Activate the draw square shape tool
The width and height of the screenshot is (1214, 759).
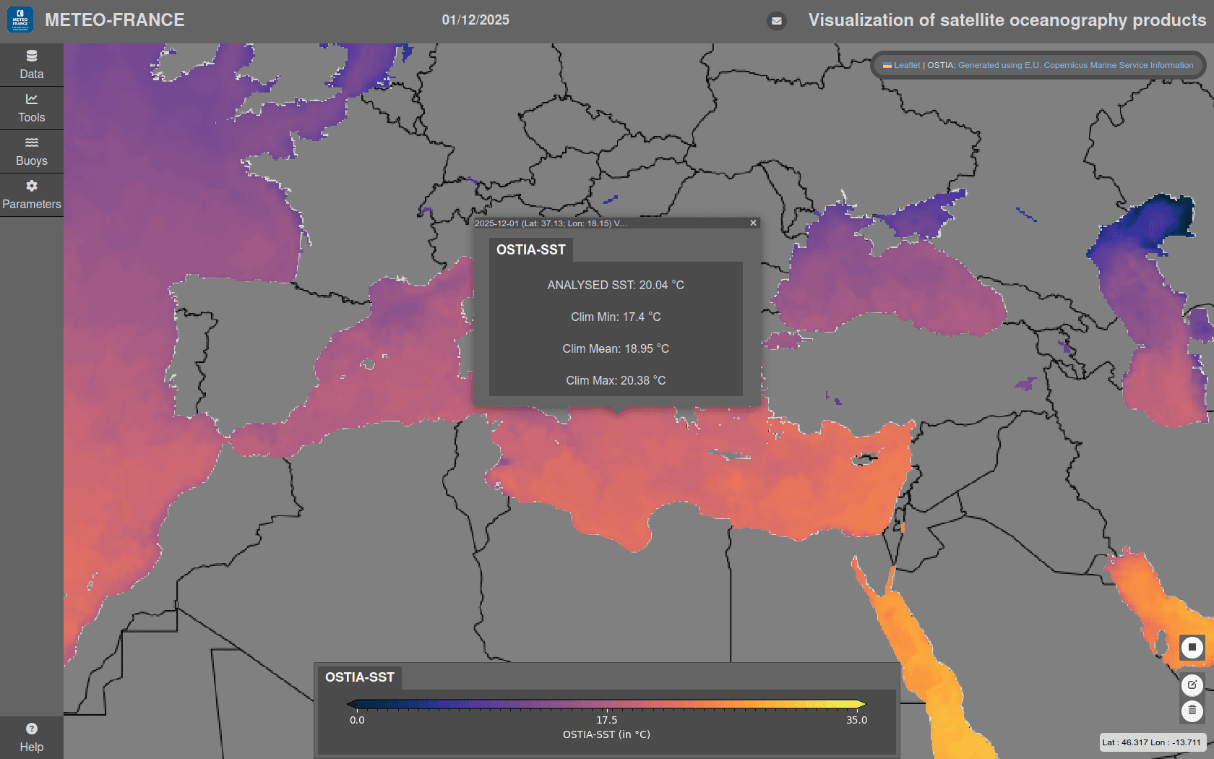pos(1192,647)
